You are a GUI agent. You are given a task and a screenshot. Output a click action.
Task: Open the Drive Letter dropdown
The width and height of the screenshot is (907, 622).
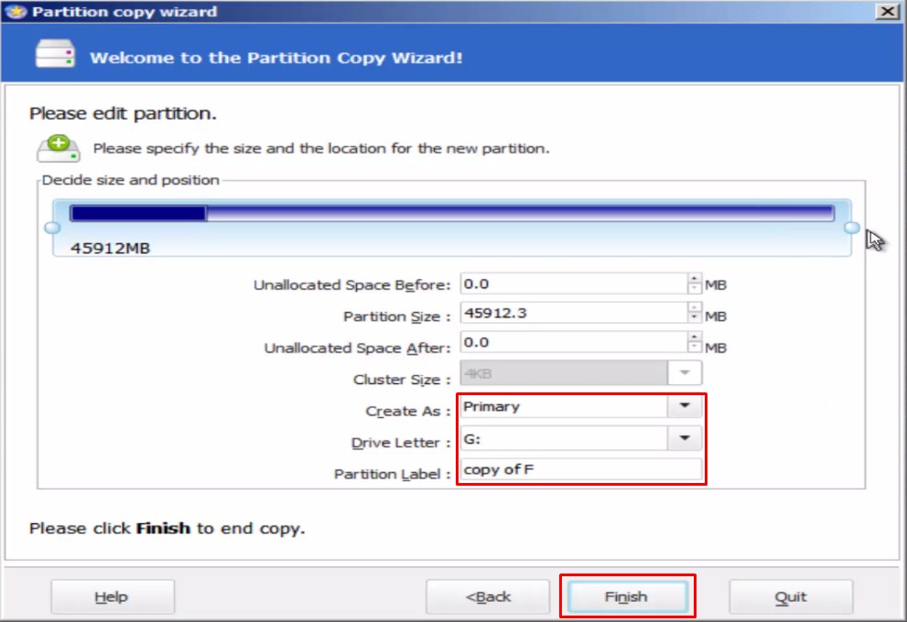click(685, 438)
